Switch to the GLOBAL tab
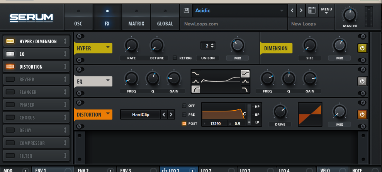 click(165, 17)
